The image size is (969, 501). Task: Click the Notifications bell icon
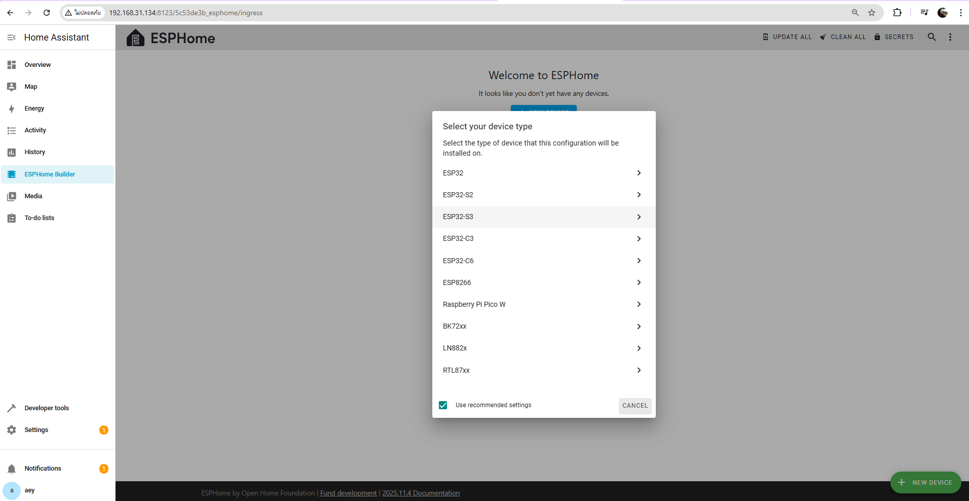point(12,469)
